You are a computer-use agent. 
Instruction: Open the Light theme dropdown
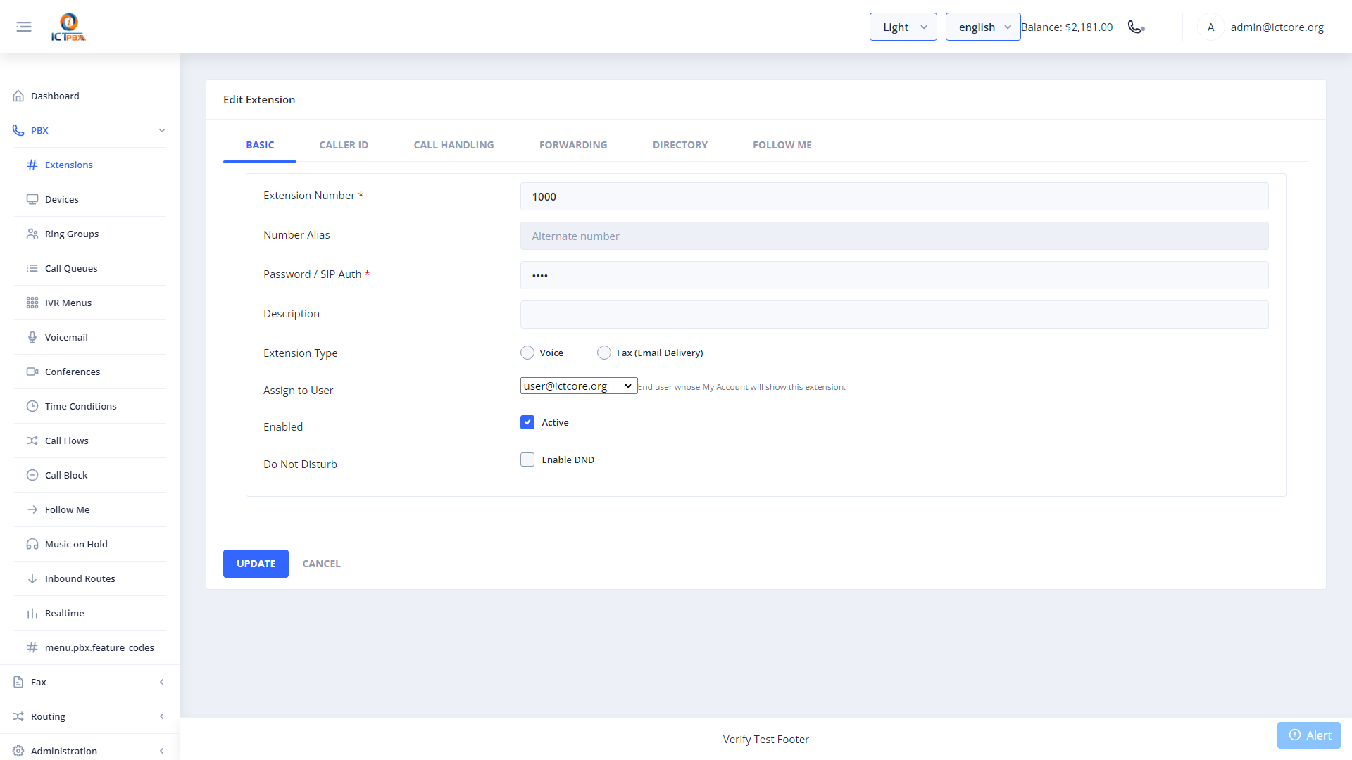(903, 27)
